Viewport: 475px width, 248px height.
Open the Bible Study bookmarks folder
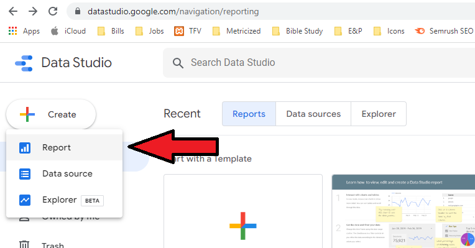click(297, 31)
